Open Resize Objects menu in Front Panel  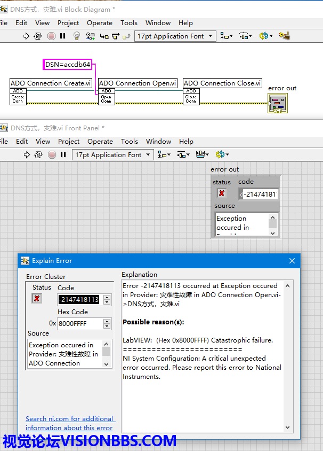tap(202, 155)
